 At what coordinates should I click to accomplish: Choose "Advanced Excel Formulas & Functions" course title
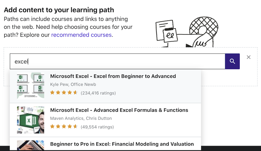click(x=119, y=110)
